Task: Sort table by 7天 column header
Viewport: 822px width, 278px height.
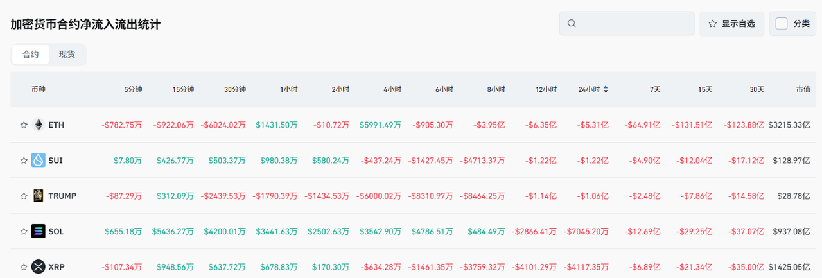Action: coord(655,90)
